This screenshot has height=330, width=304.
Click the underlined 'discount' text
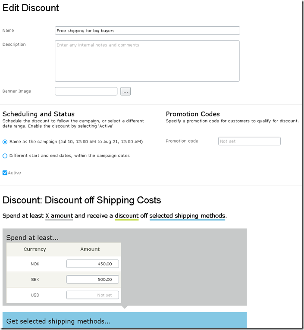pos(127,215)
